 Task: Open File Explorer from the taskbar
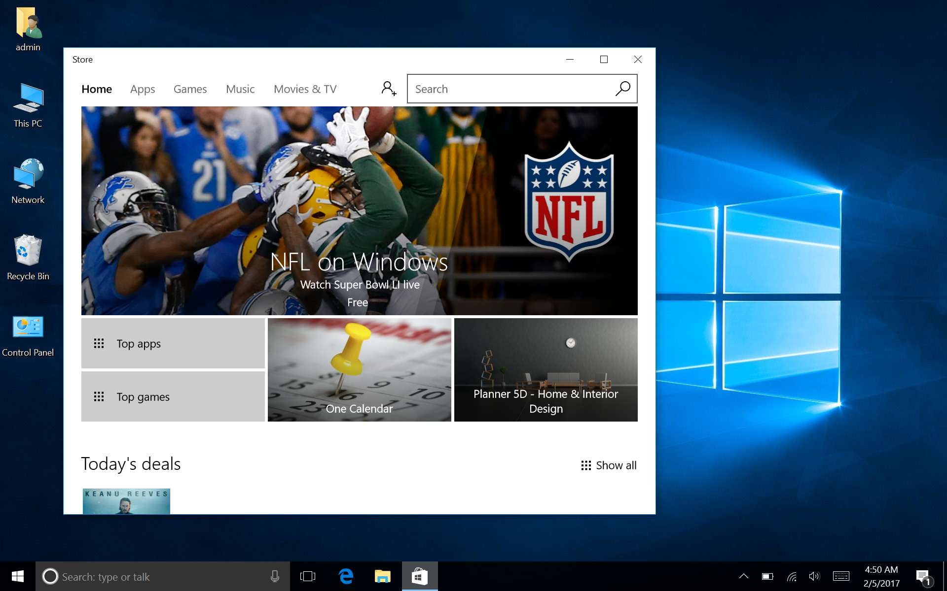383,576
